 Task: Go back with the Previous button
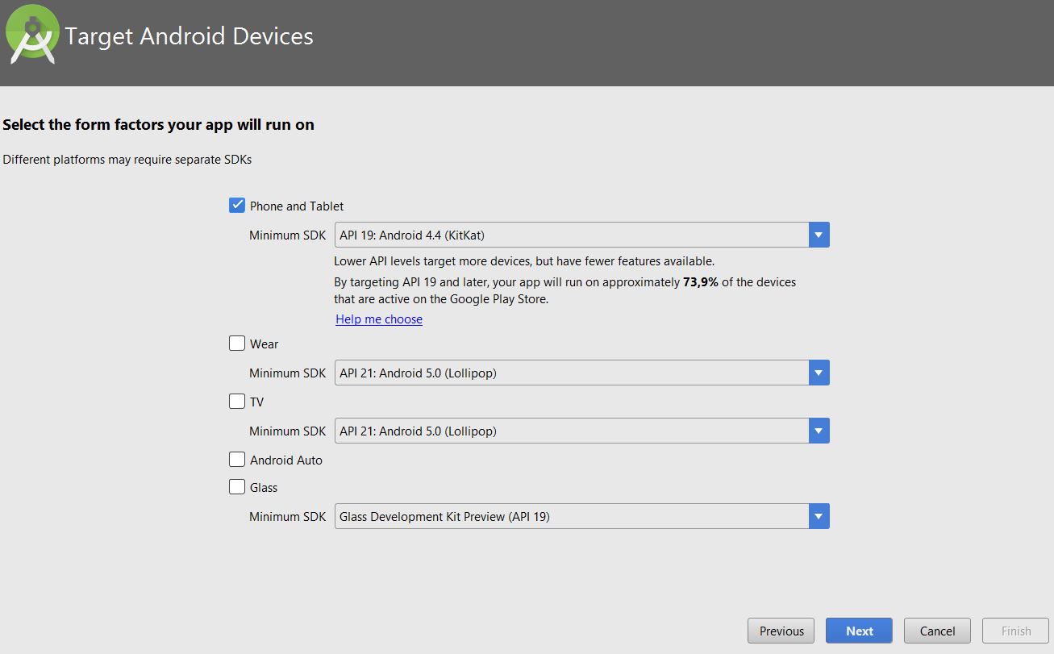781,631
